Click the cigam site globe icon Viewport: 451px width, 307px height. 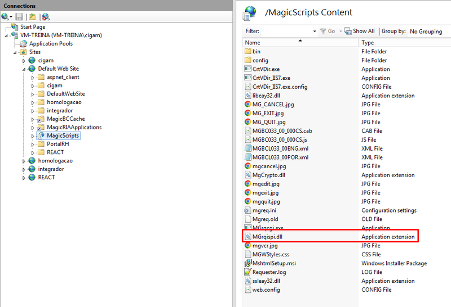click(x=32, y=60)
